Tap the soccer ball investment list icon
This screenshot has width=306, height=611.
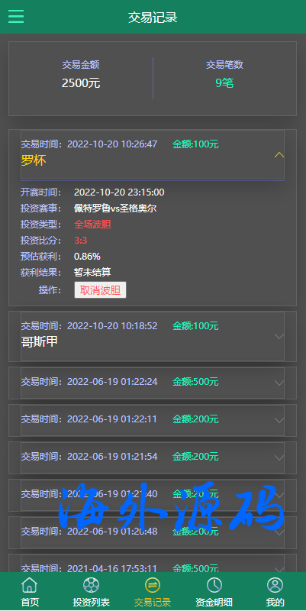91,585
